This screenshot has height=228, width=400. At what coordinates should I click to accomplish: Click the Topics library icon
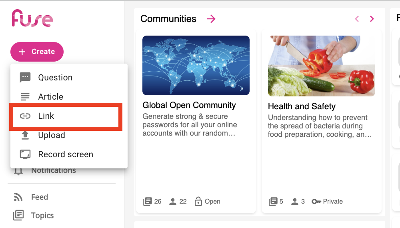pos(18,216)
